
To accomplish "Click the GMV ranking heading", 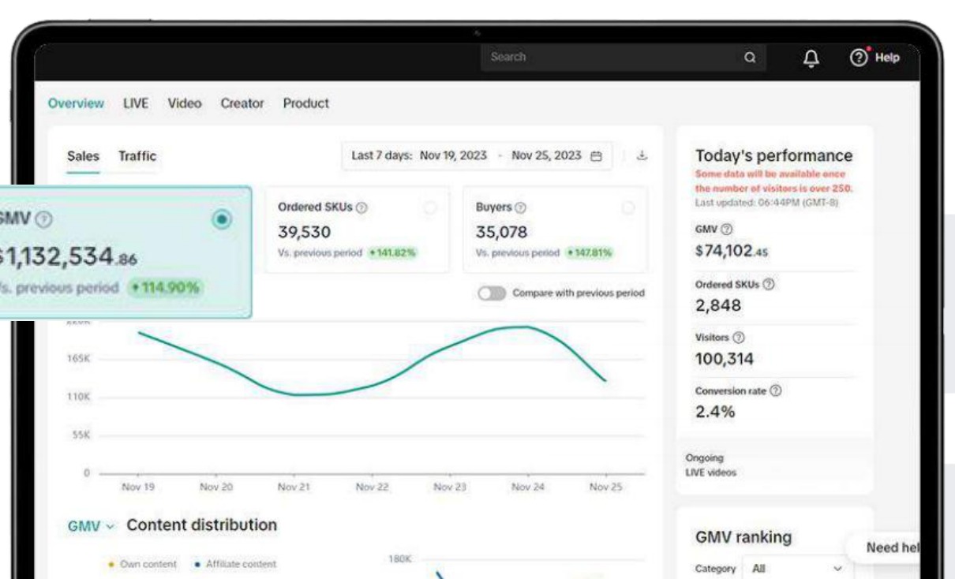I will [x=743, y=537].
